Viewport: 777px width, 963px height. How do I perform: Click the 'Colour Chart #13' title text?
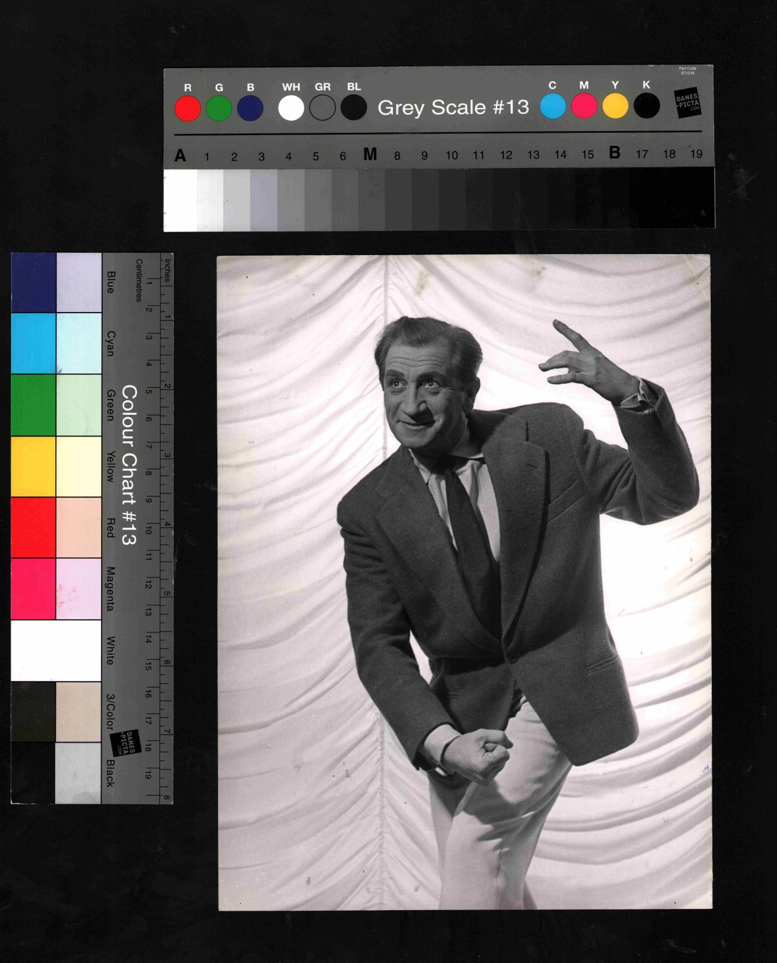click(129, 465)
